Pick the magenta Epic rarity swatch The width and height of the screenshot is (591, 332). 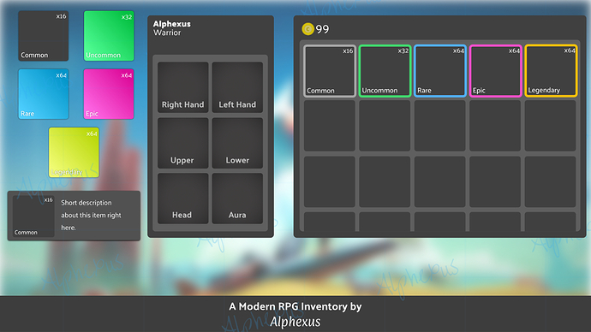tap(109, 94)
